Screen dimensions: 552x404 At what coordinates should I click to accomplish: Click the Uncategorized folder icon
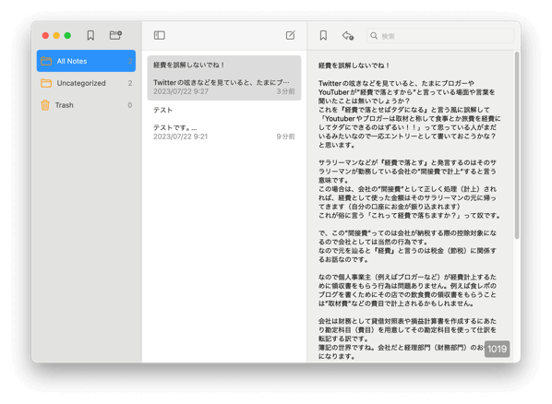click(46, 83)
